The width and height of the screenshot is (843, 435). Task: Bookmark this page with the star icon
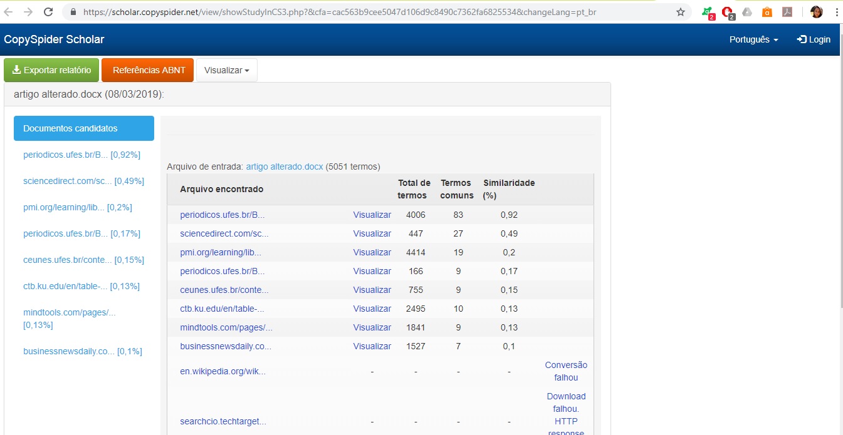(681, 12)
